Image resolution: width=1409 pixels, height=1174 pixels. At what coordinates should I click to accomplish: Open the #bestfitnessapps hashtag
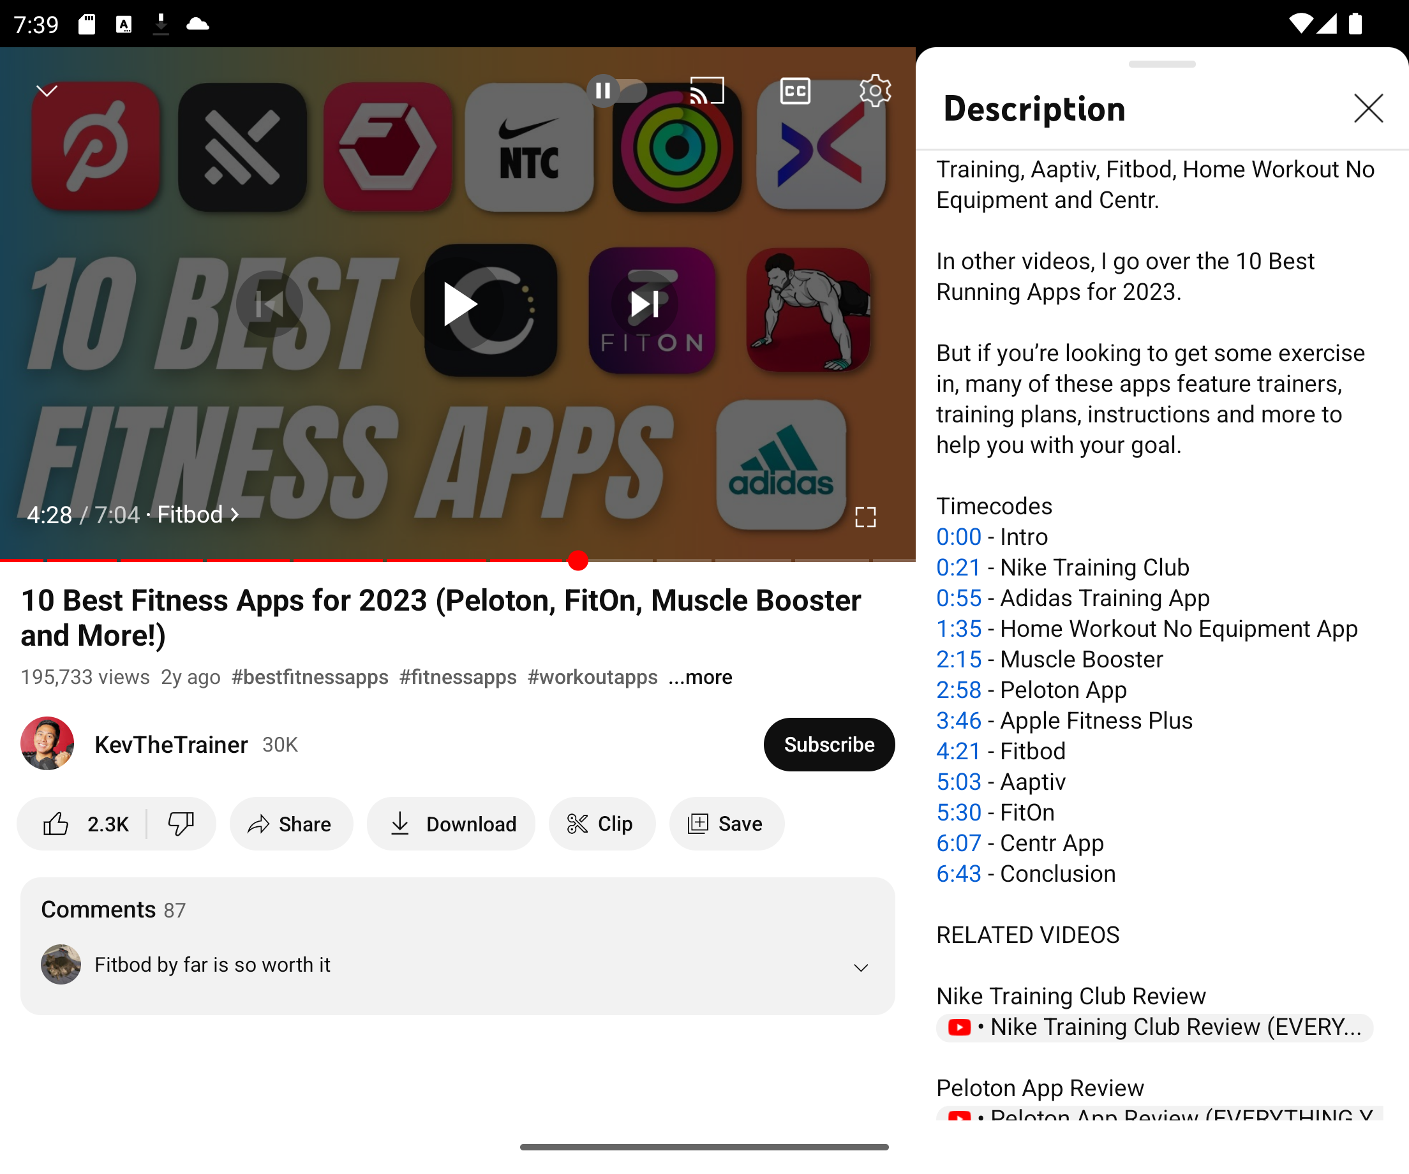pyautogui.click(x=310, y=677)
